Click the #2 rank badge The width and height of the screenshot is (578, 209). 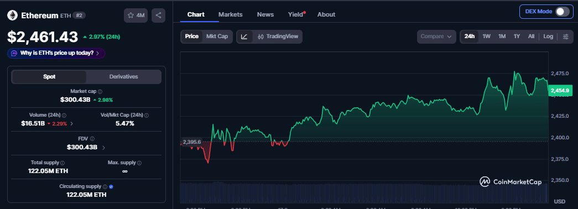pos(79,15)
